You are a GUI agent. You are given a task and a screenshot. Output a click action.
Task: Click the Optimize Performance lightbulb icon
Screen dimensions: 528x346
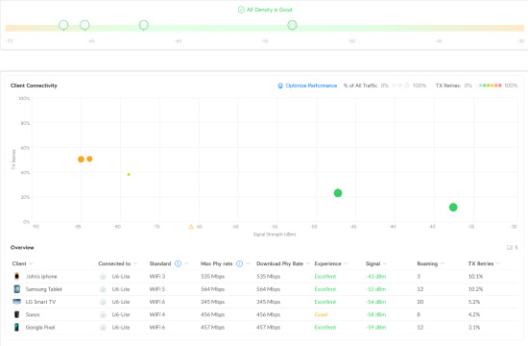pos(280,86)
